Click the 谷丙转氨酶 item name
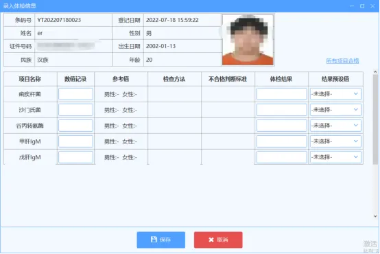 coord(29,126)
